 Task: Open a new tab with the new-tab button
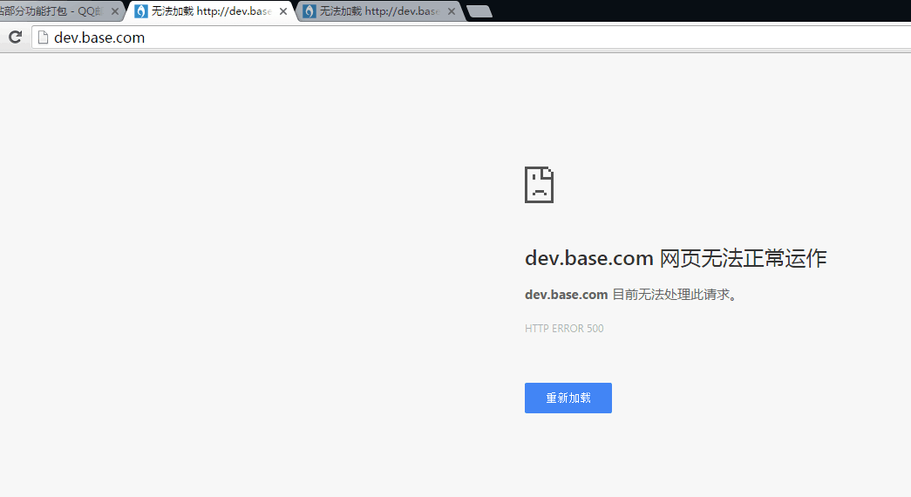tap(479, 11)
